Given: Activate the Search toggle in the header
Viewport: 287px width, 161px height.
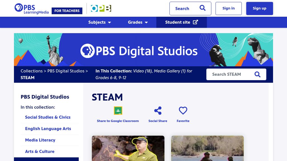Looking at the screenshot, I should tap(190, 8).
